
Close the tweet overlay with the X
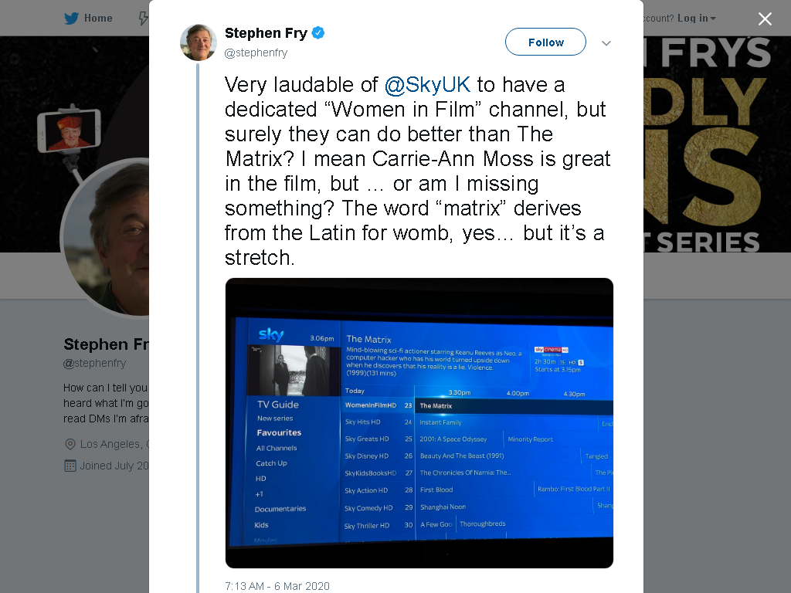coord(765,19)
